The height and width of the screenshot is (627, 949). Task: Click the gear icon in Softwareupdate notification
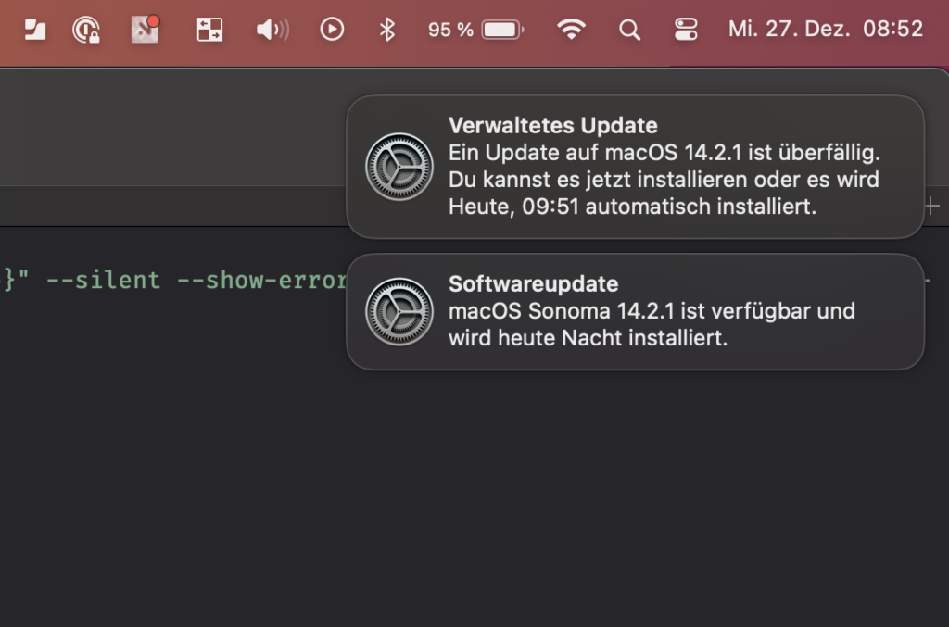pos(399,311)
